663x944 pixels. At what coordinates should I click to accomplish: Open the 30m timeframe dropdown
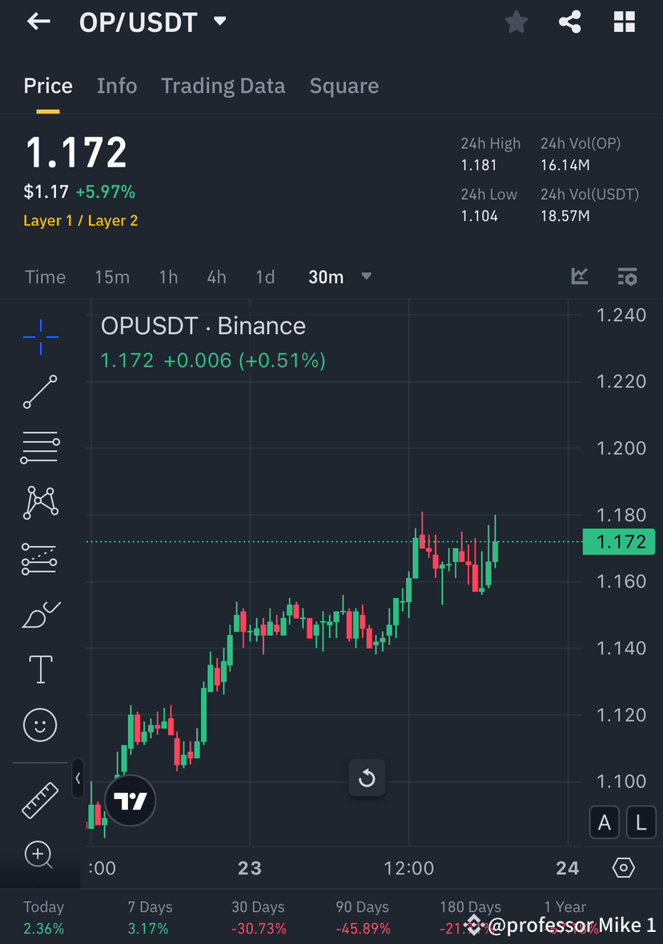click(x=340, y=276)
